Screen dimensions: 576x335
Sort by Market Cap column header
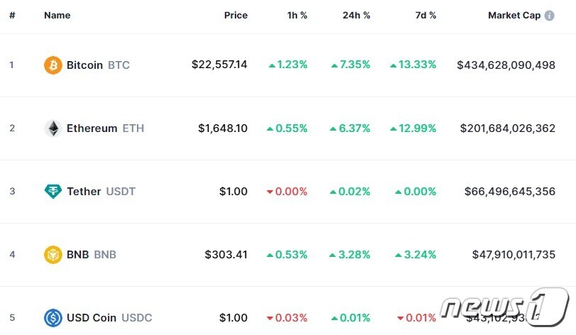514,16
